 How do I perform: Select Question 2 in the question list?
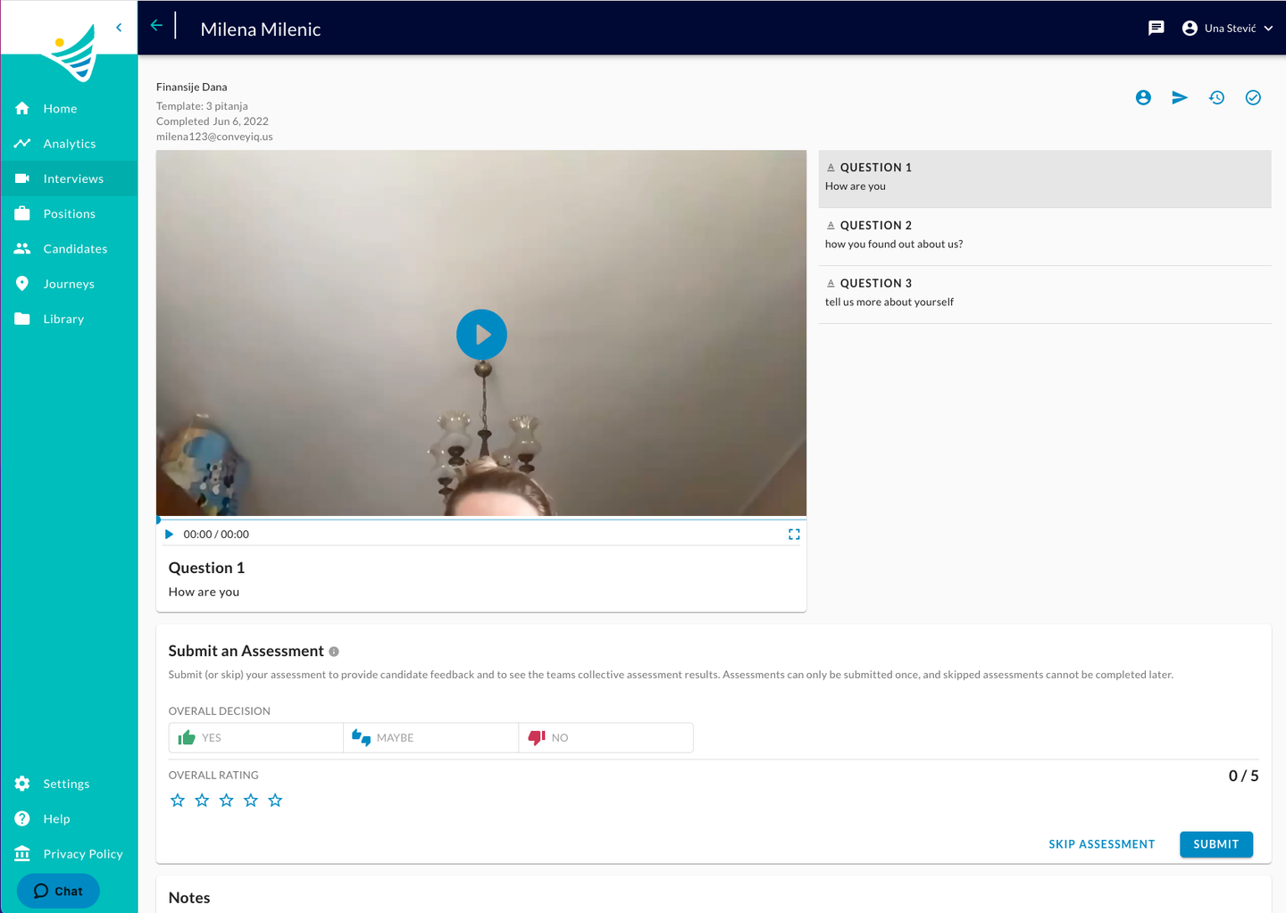(x=1045, y=237)
